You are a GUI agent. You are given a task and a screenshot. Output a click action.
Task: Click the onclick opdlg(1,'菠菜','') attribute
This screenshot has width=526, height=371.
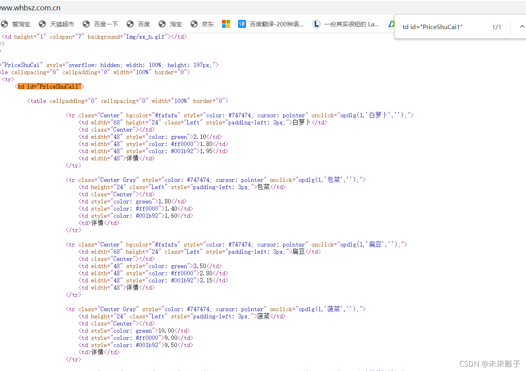[316, 309]
